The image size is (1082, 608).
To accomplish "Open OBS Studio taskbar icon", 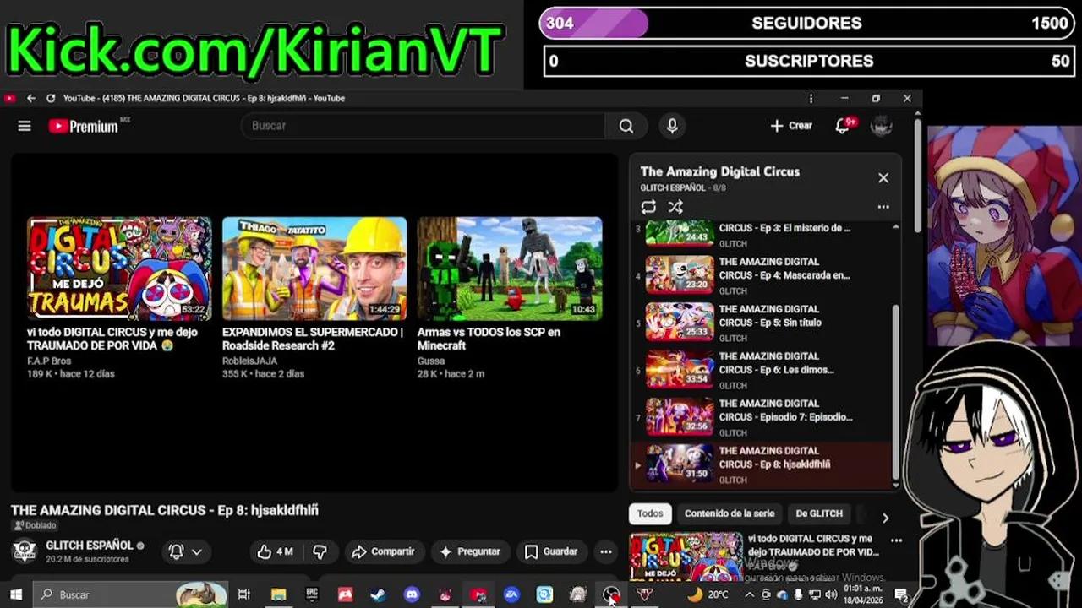I will pos(611,594).
